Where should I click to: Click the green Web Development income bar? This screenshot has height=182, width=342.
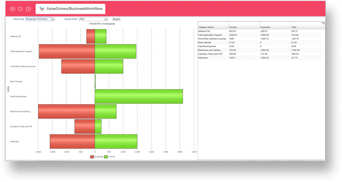point(139,97)
